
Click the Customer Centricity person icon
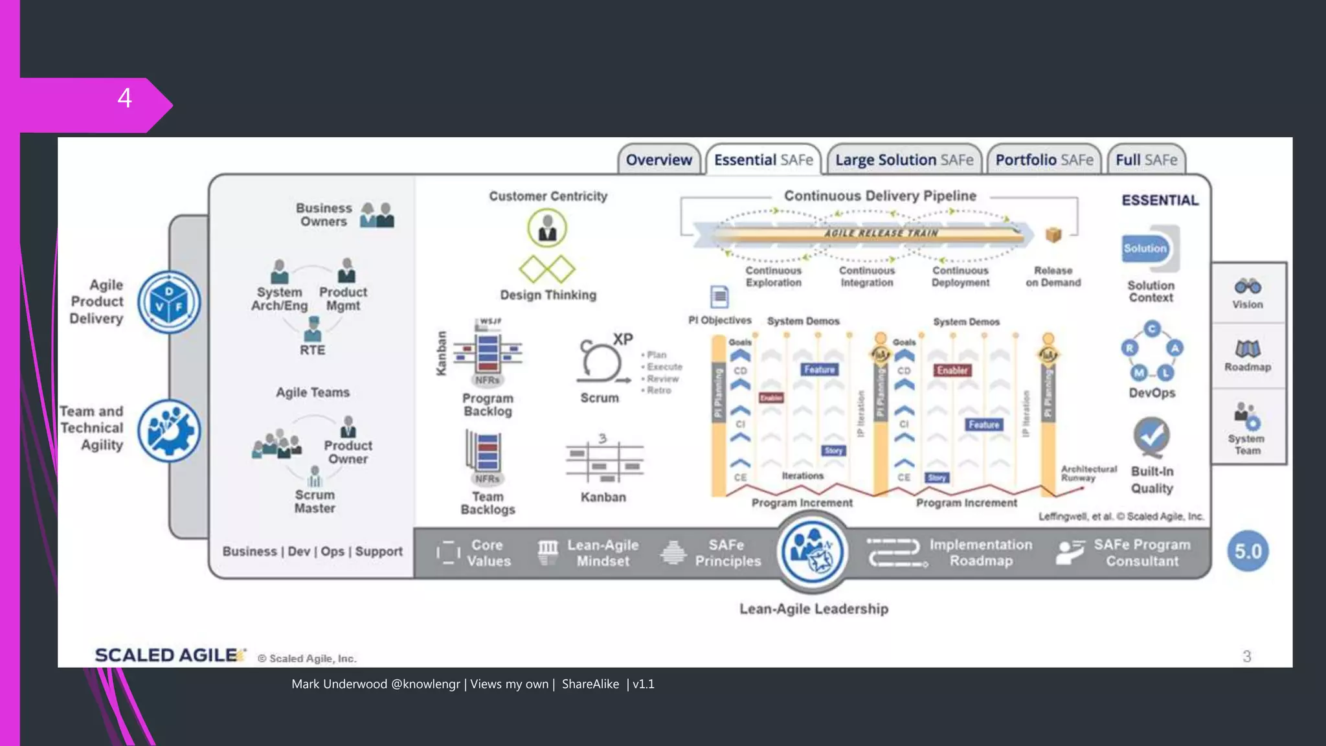coord(547,228)
